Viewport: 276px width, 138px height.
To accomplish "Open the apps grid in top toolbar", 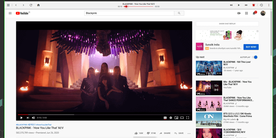I will [8, 5].
